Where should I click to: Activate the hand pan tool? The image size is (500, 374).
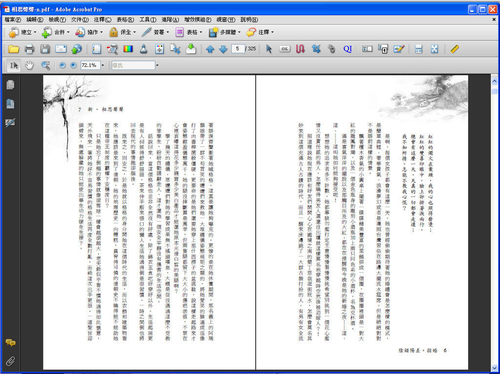click(x=29, y=66)
